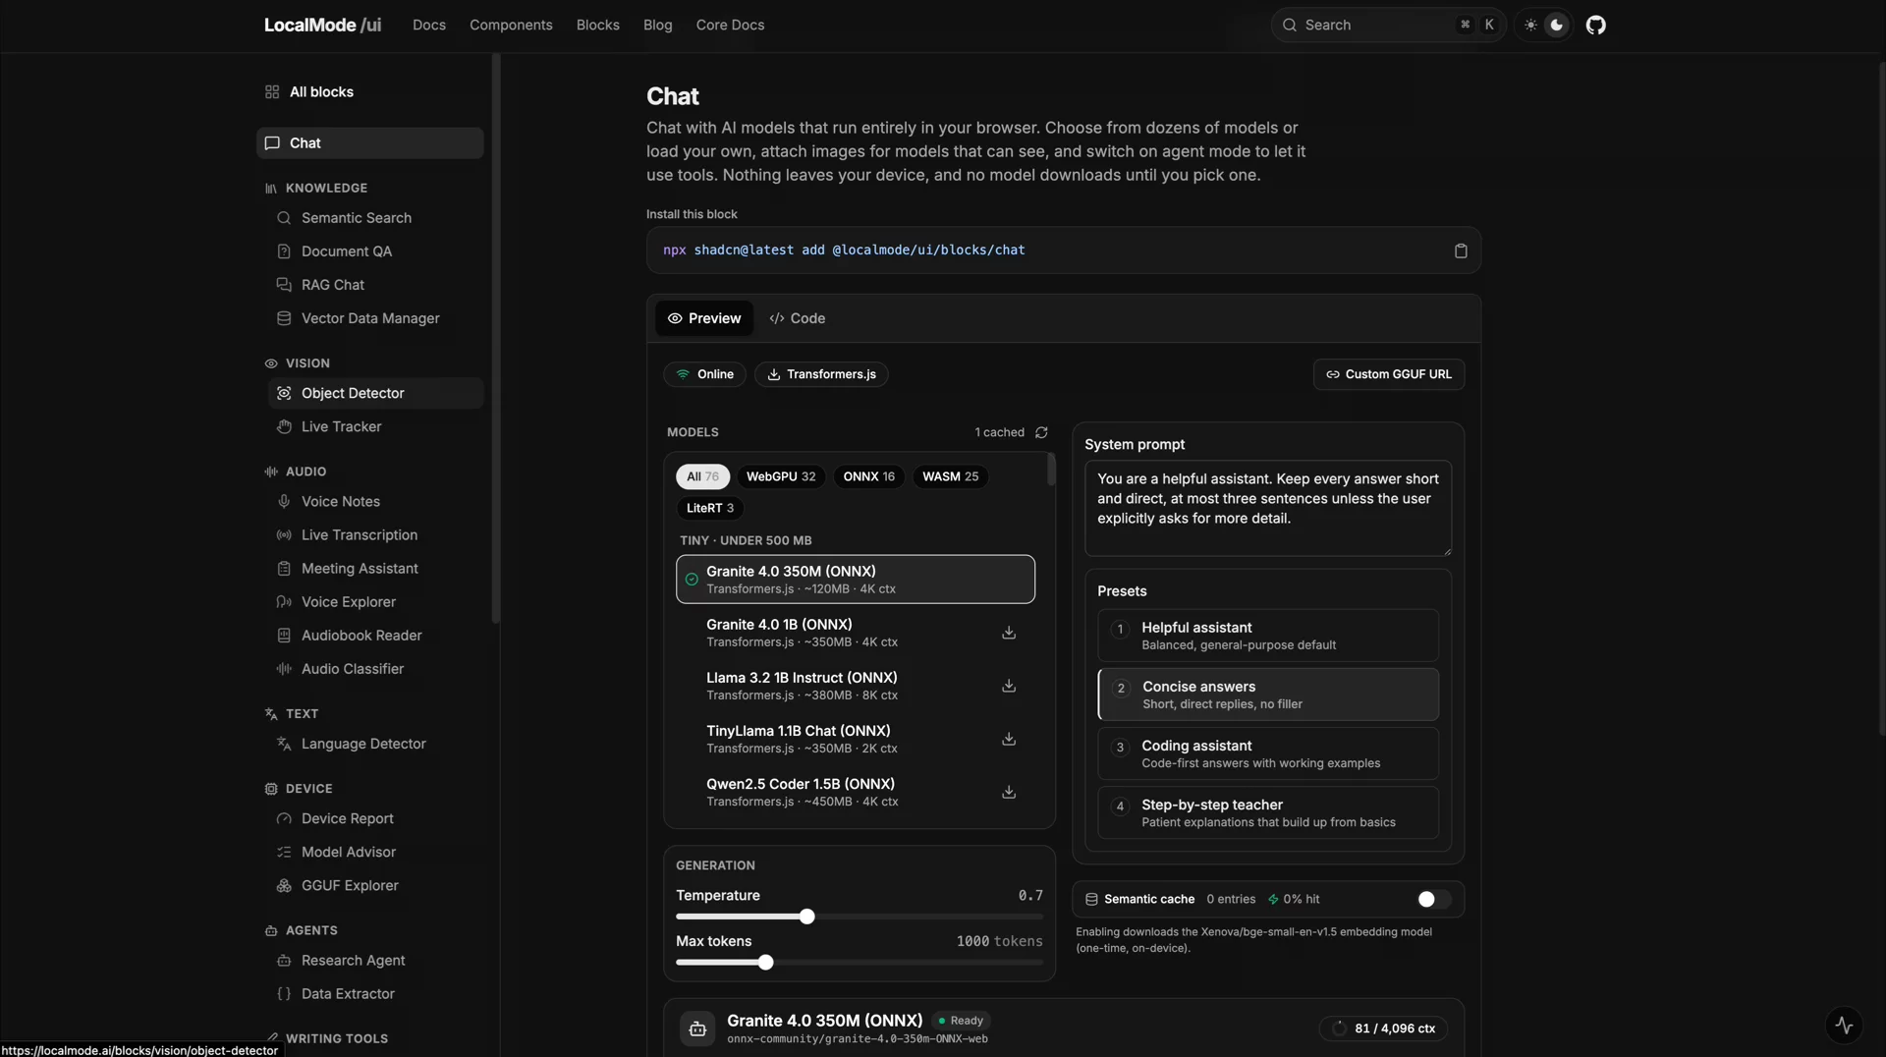
Task: Click the Temperature slider handle
Action: (x=806, y=917)
